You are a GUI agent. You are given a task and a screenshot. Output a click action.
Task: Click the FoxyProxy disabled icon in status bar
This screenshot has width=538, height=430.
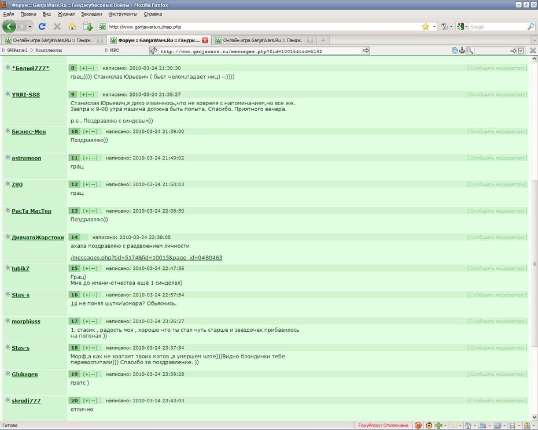(x=418, y=425)
